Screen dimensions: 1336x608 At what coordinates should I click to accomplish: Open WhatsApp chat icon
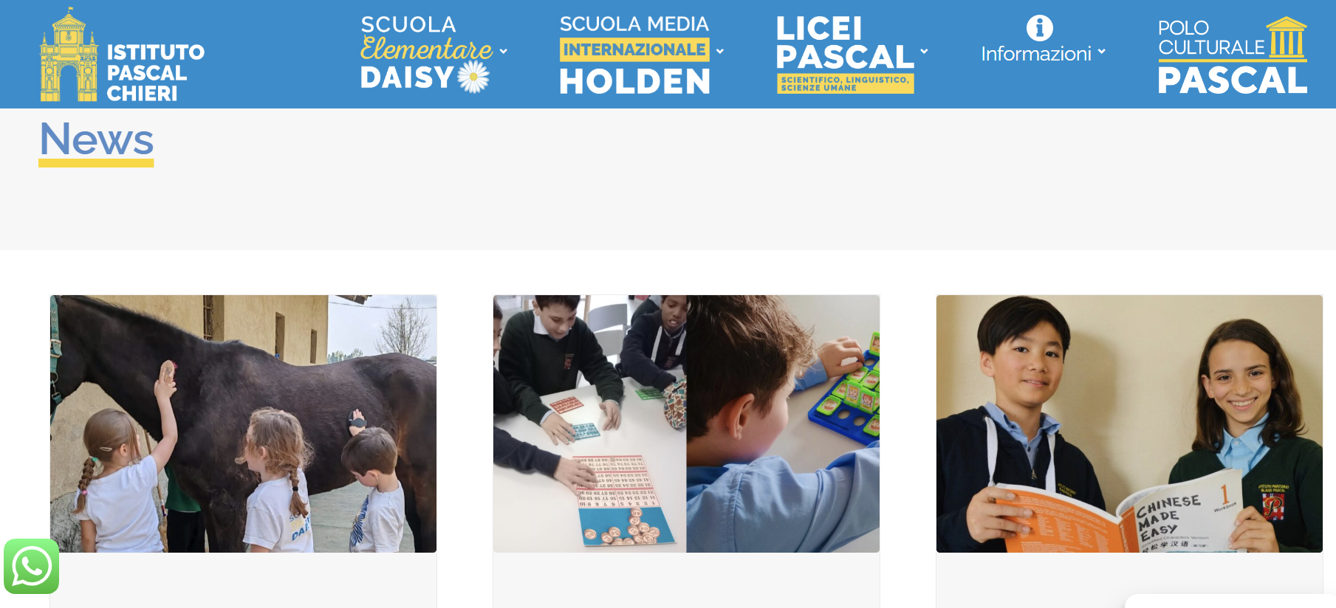[31, 567]
